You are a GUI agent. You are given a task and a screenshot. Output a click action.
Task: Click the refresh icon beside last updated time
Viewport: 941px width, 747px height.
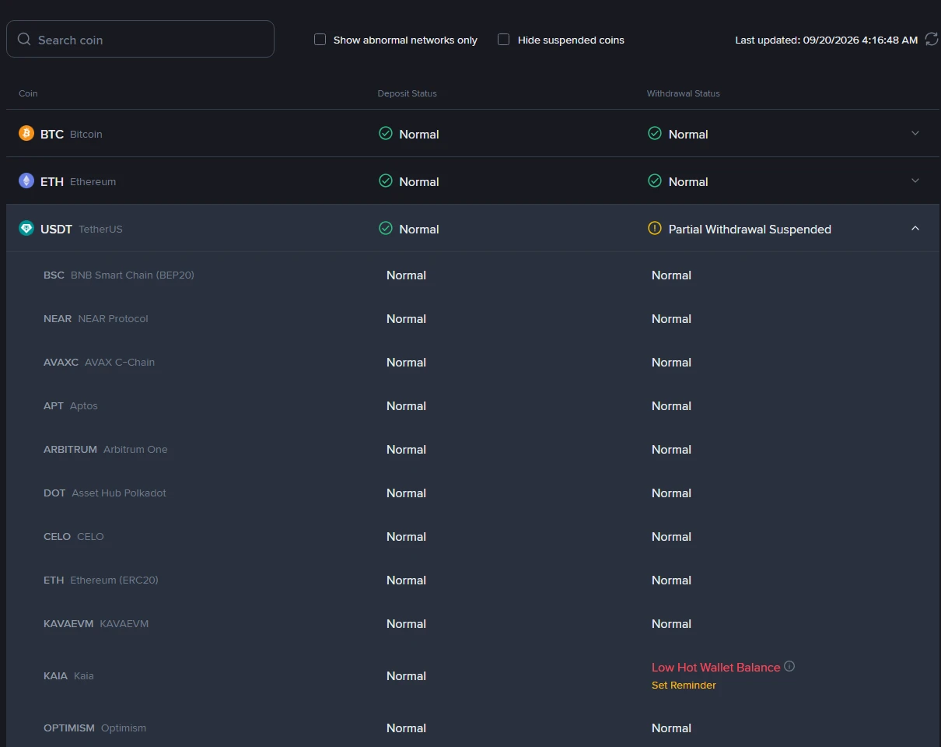coord(931,40)
